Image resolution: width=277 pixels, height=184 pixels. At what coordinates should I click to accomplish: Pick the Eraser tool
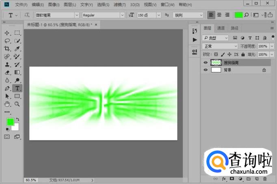[7, 72]
